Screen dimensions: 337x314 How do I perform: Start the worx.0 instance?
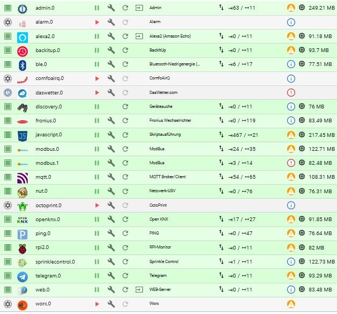coord(97,304)
